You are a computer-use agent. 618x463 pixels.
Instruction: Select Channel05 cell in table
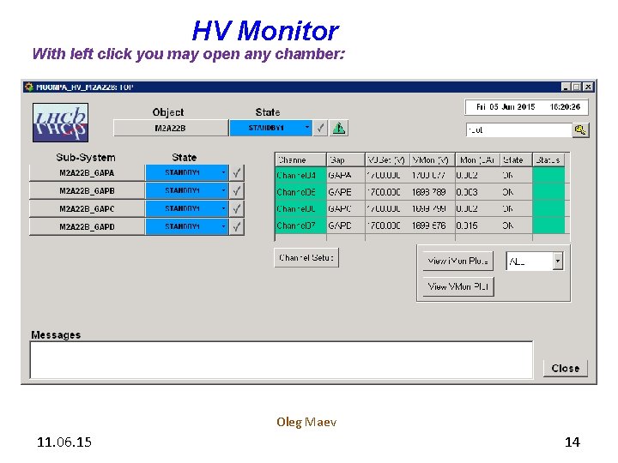[x=300, y=192]
